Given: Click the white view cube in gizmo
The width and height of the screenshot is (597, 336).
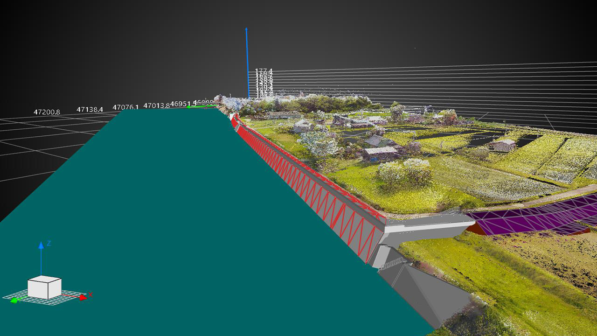Looking at the screenshot, I should click(x=44, y=287).
